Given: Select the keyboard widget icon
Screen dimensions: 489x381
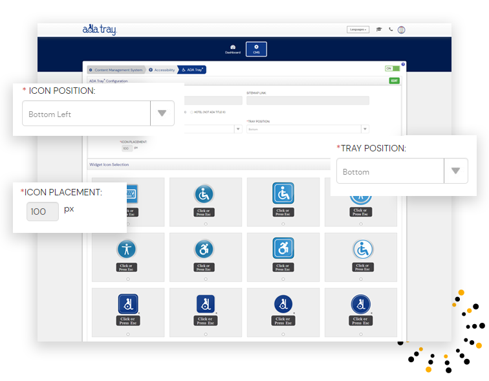Looking at the screenshot, I should (x=132, y=193).
